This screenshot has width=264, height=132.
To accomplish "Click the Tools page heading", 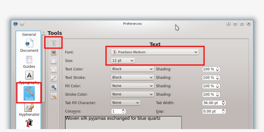I will pos(55,33).
